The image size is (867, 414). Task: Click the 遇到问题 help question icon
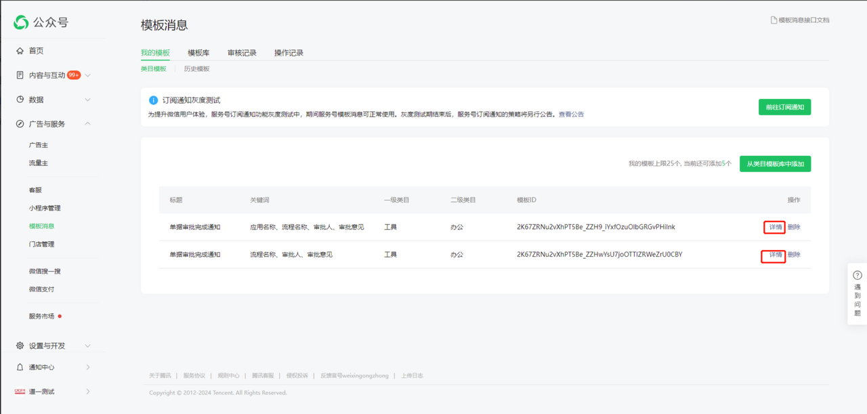[858, 275]
